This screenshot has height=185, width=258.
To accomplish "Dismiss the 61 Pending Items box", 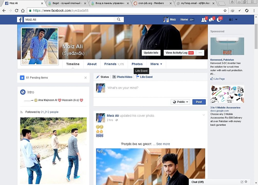I will tap(85, 78).
